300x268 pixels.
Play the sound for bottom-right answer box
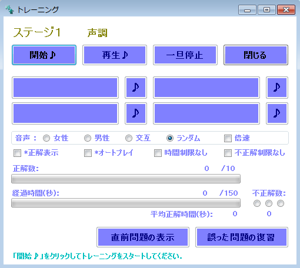(277, 113)
